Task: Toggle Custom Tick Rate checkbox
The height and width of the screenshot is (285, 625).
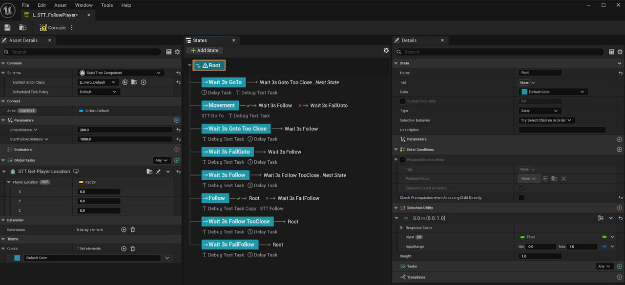Action: click(x=402, y=101)
